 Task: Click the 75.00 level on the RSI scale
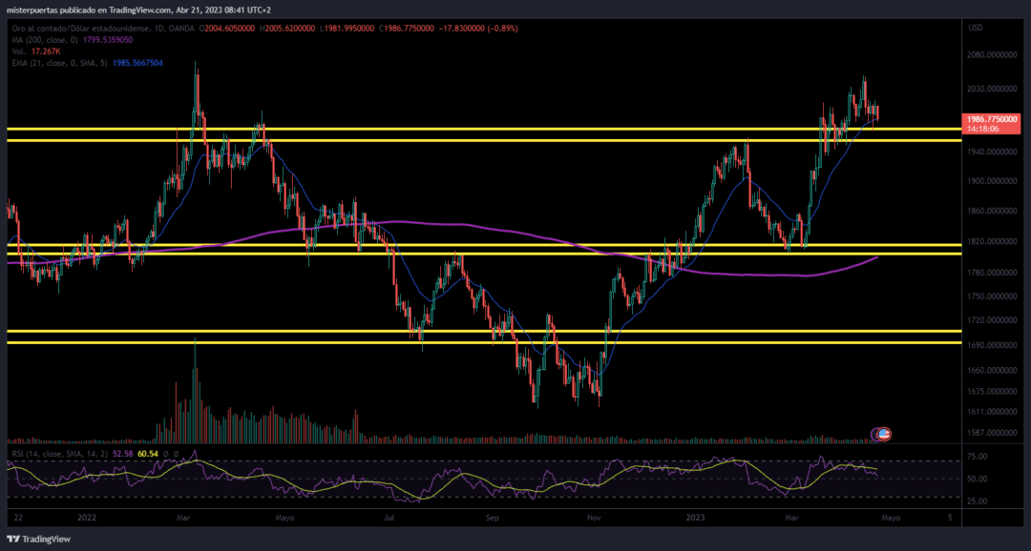coord(978,458)
